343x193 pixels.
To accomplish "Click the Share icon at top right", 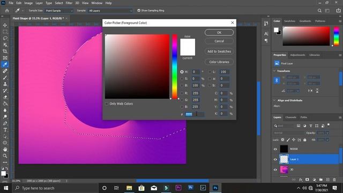I will coord(338,11).
